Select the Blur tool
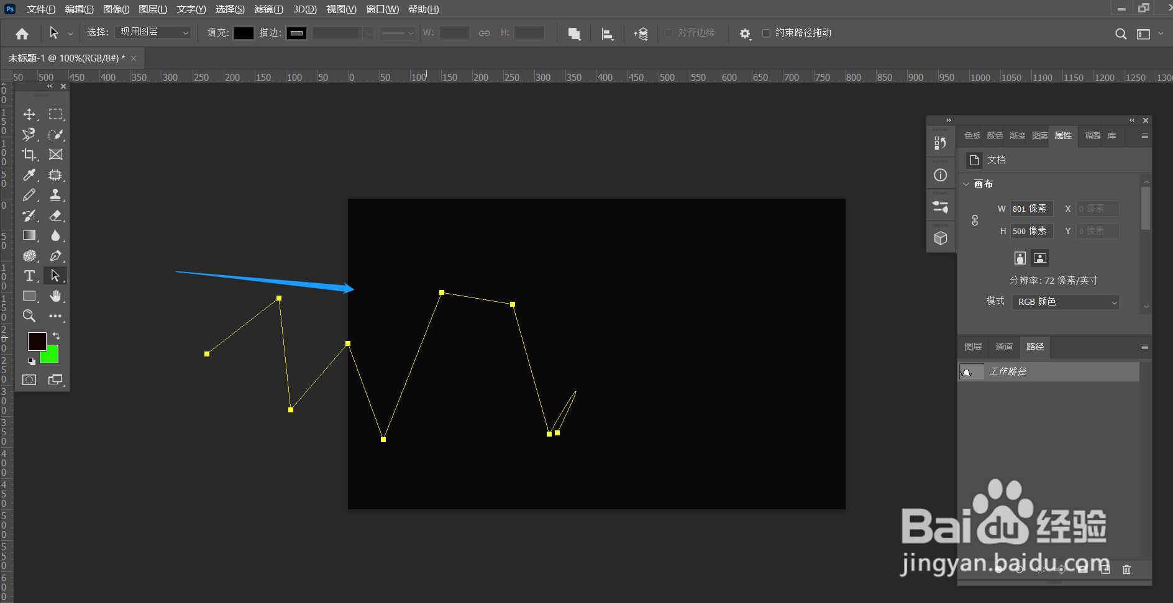The image size is (1173, 603). point(56,235)
